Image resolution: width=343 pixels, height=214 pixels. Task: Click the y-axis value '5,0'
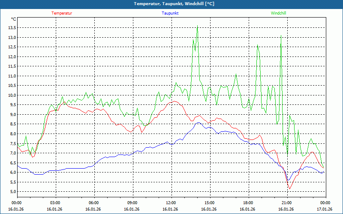click(13, 191)
